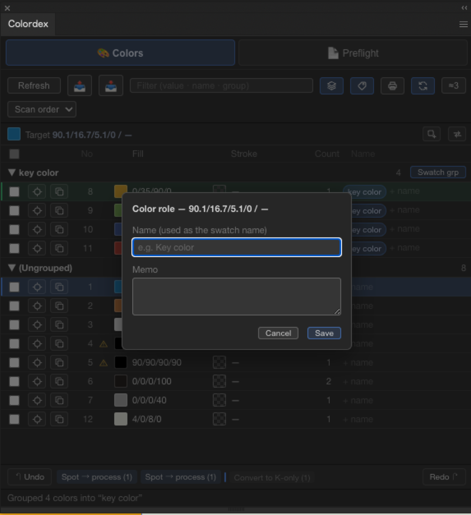Click copy icon in row 10
This screenshot has height=515, width=471.
coord(59,229)
